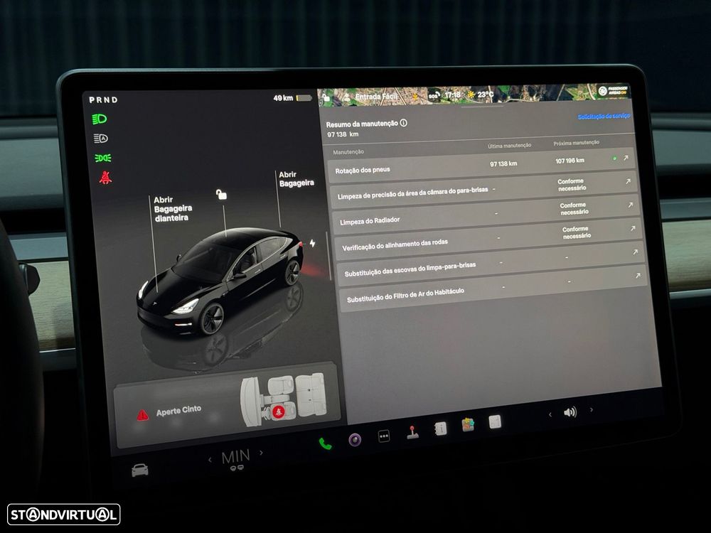This screenshot has height=533, width=711.
Task: Tap the red seatbelt warning indicator
Action: pyautogui.click(x=106, y=177)
